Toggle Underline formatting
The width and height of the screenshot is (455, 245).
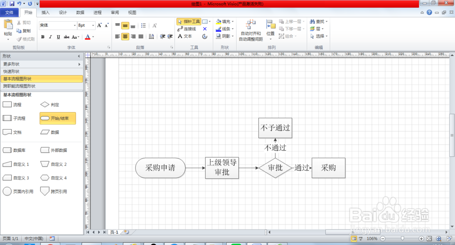58,37
